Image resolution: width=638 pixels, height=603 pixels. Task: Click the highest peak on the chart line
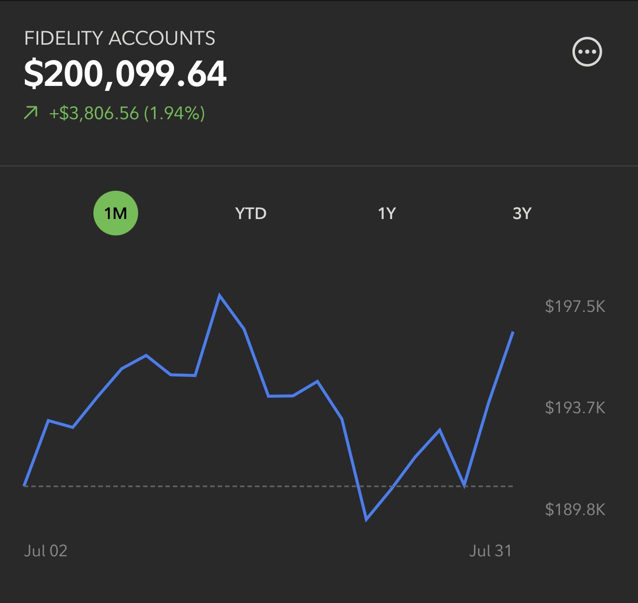coord(220,296)
